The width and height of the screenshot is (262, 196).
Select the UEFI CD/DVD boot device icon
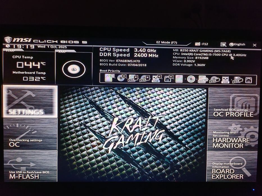point(121,78)
